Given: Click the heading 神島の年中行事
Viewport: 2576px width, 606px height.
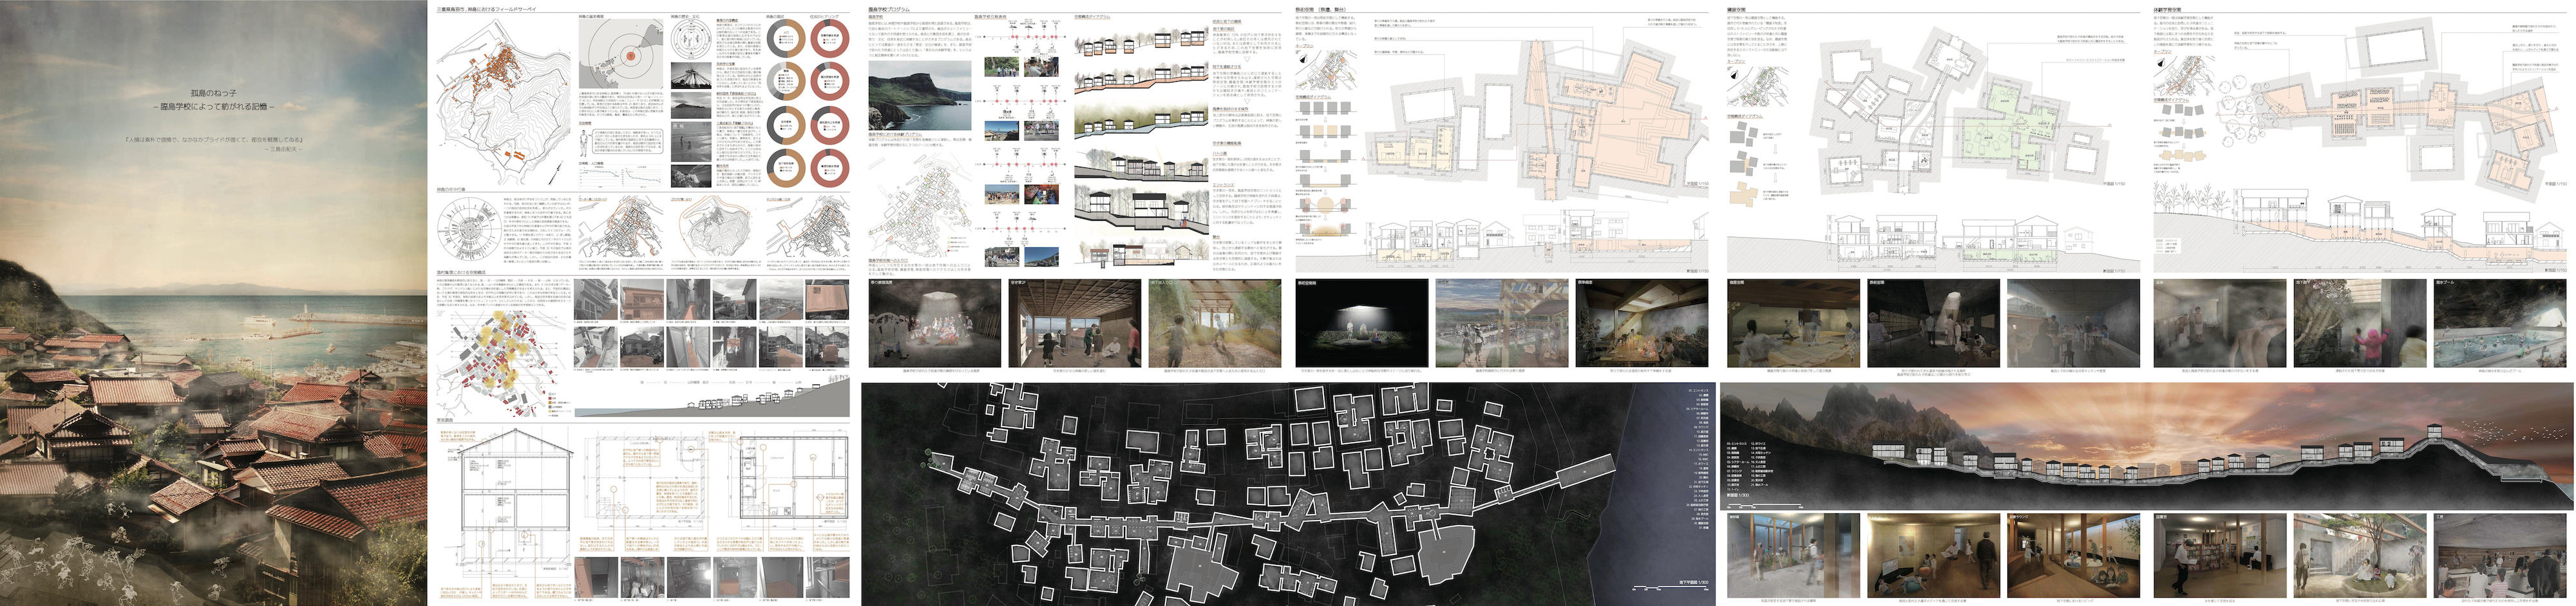Looking at the screenshot, I should [x=451, y=189].
